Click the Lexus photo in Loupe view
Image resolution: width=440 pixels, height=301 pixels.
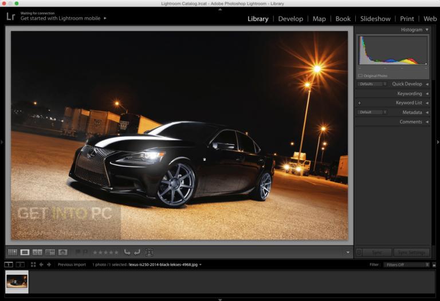(x=179, y=136)
